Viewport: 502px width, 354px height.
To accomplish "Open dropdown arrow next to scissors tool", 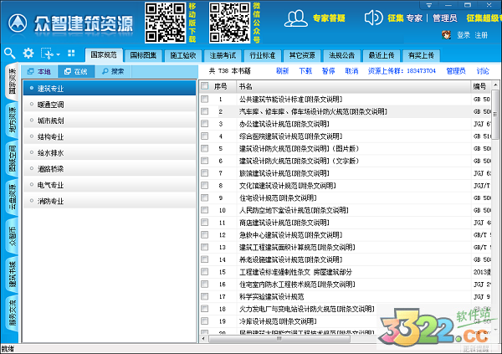I will click(x=57, y=54).
